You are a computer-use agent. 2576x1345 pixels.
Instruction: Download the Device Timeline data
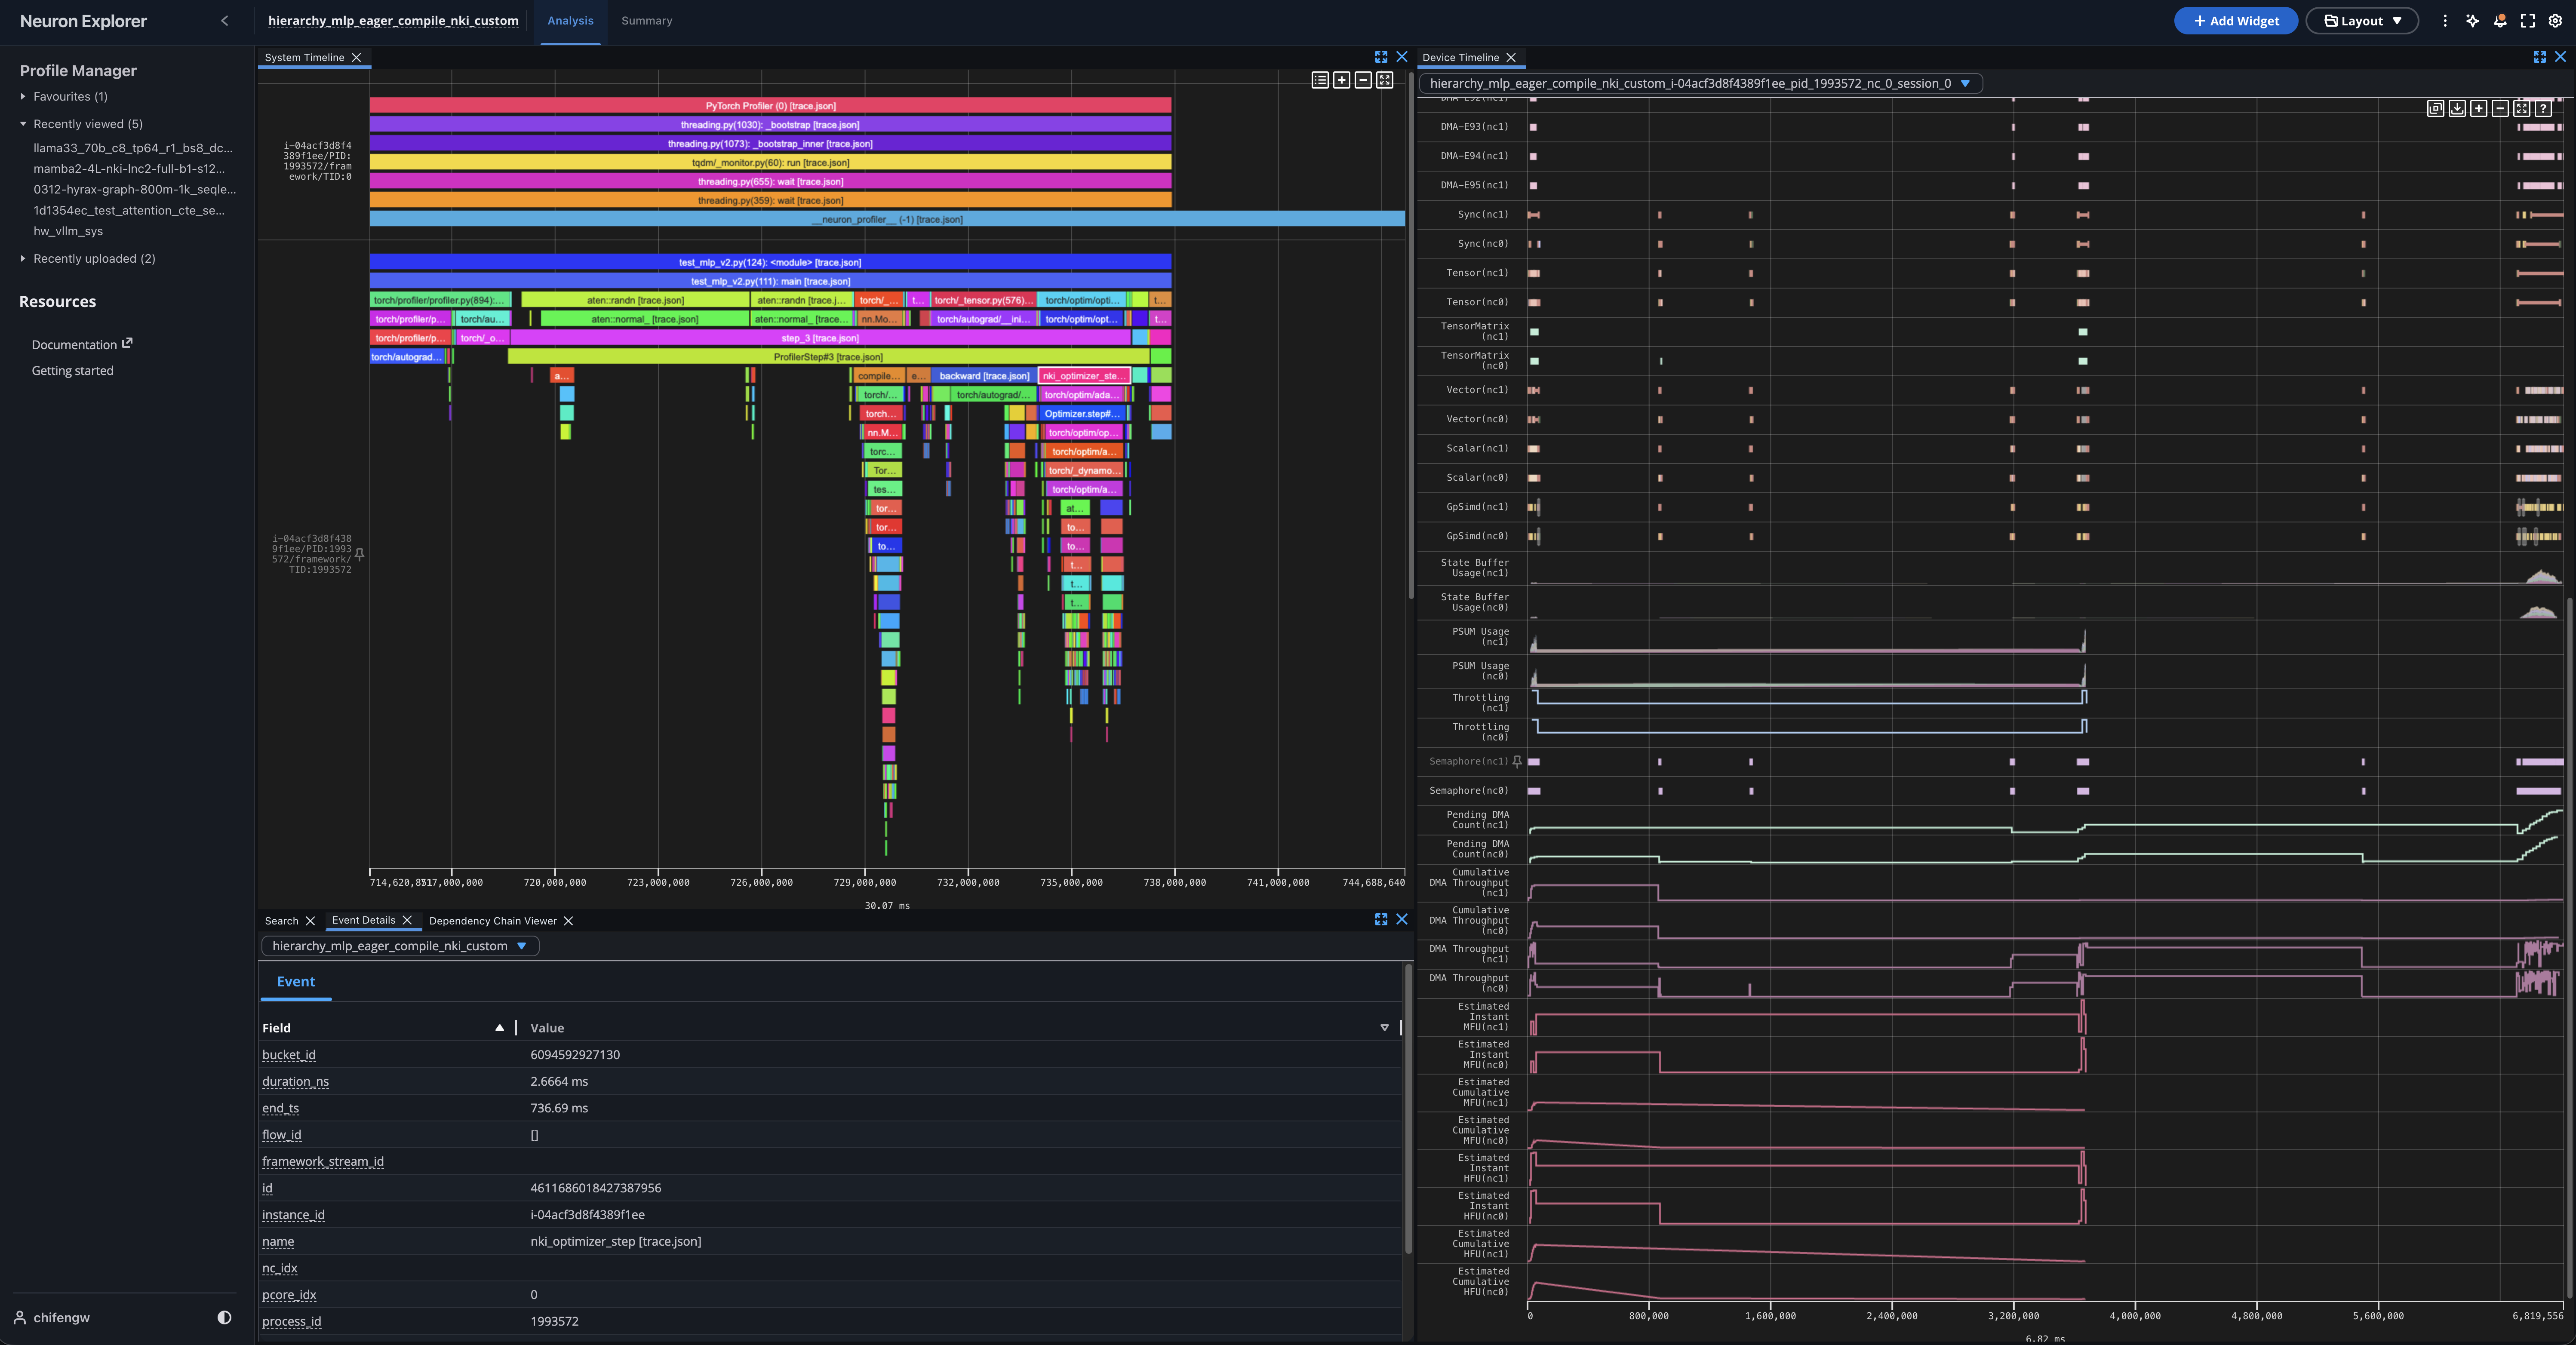[2457, 108]
